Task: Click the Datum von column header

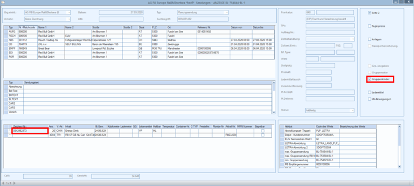Action: [x=241, y=27]
